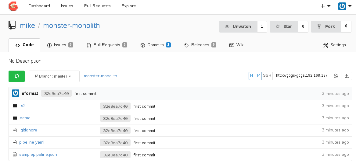Fork the repository
The width and height of the screenshot is (356, 164).
coord(326,26)
